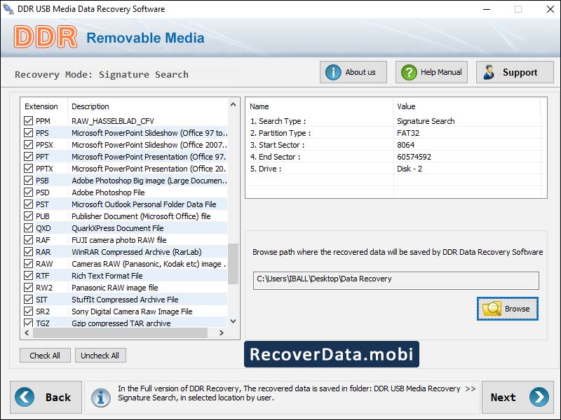
Task: Uncheck the RAR extension checkbox
Action: click(x=28, y=252)
